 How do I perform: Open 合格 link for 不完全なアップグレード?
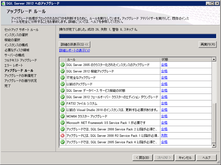(x=164, y=78)
